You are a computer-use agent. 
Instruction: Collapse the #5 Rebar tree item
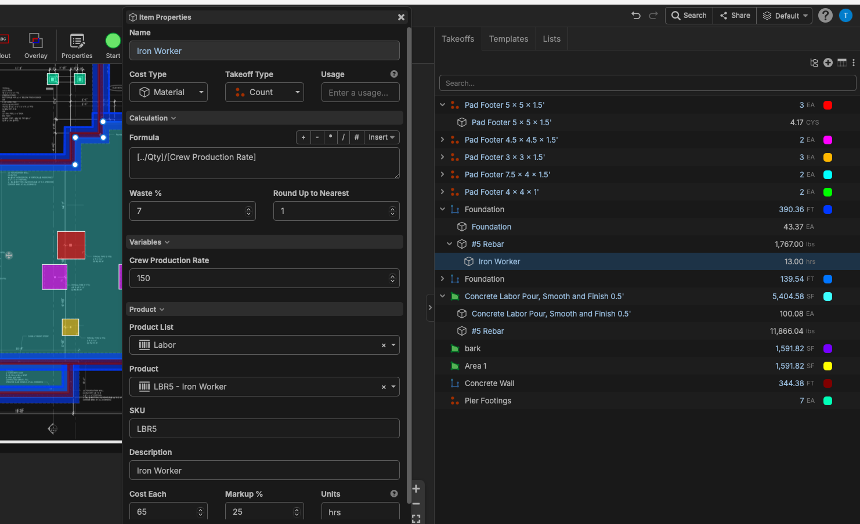point(449,244)
